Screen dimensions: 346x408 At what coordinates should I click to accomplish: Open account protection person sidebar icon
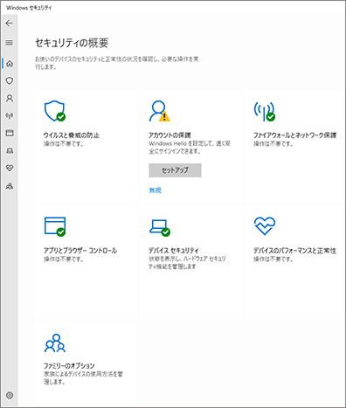pos(10,99)
